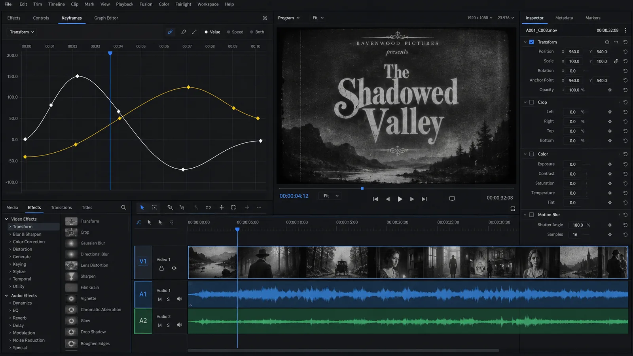Jump to the first frame in viewer
Screen dimensions: 633x356
coord(375,199)
